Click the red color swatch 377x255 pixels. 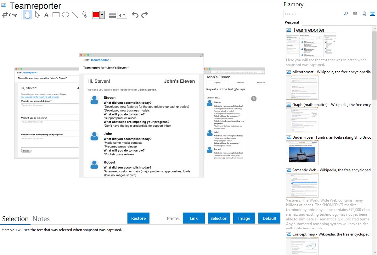point(96,15)
